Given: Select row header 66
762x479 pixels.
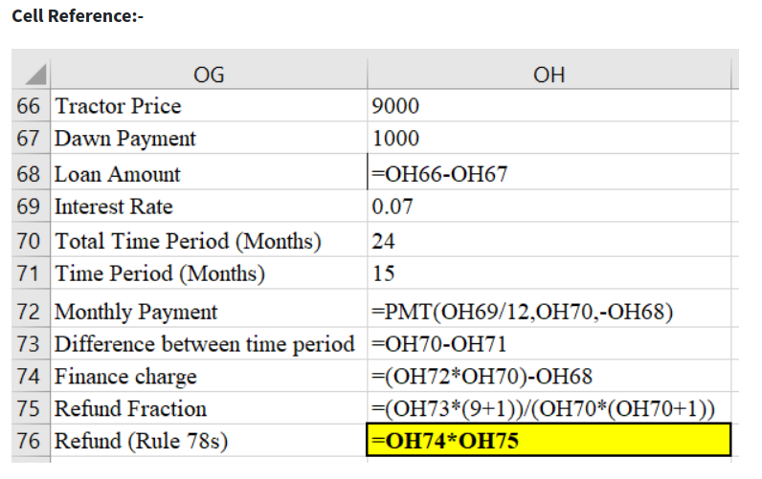Looking at the screenshot, I should point(31,105).
